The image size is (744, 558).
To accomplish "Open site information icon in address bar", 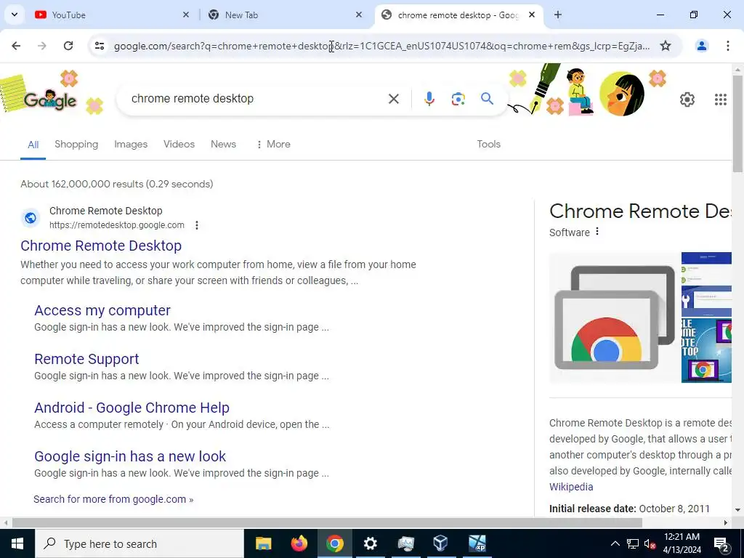I will tap(100, 46).
